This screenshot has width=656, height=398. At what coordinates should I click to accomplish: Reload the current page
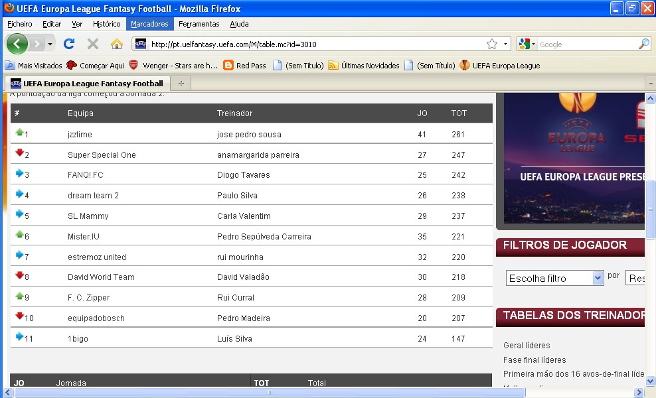click(69, 44)
